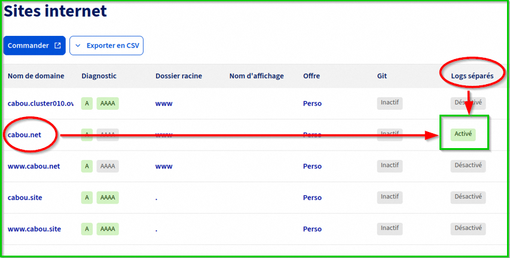Click the Activé logs badge for cabou.net
This screenshot has width=510, height=258.
[x=463, y=134]
